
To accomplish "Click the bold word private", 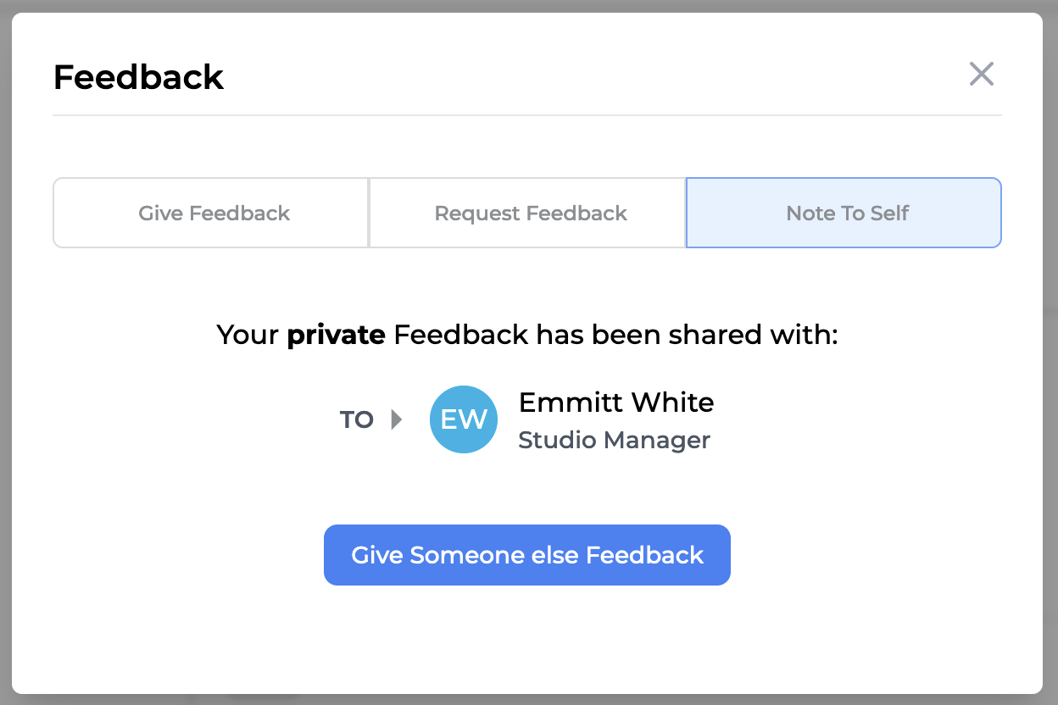I will [x=336, y=335].
